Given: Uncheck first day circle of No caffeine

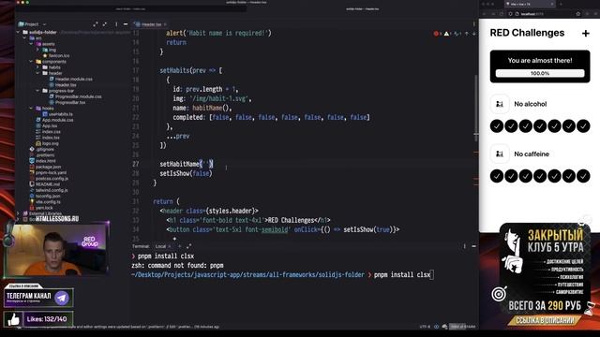Looking at the screenshot, I should point(497,176).
